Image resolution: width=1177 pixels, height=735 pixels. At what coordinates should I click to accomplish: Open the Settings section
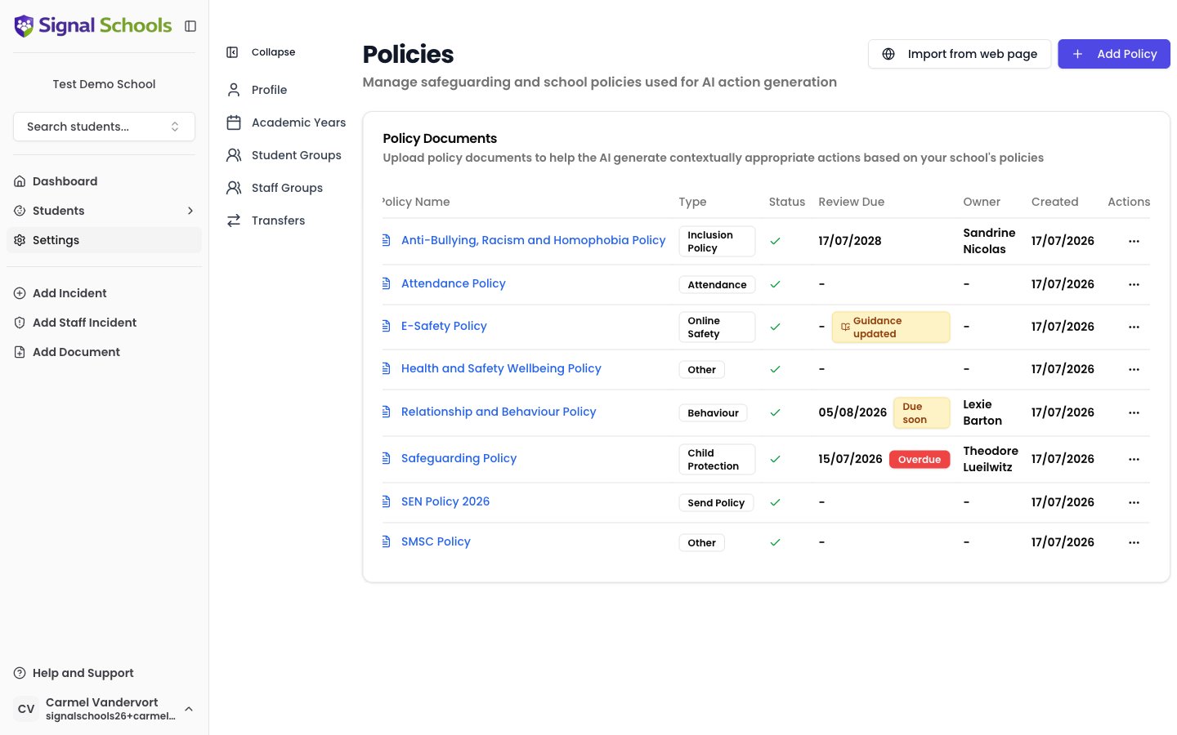tap(104, 240)
